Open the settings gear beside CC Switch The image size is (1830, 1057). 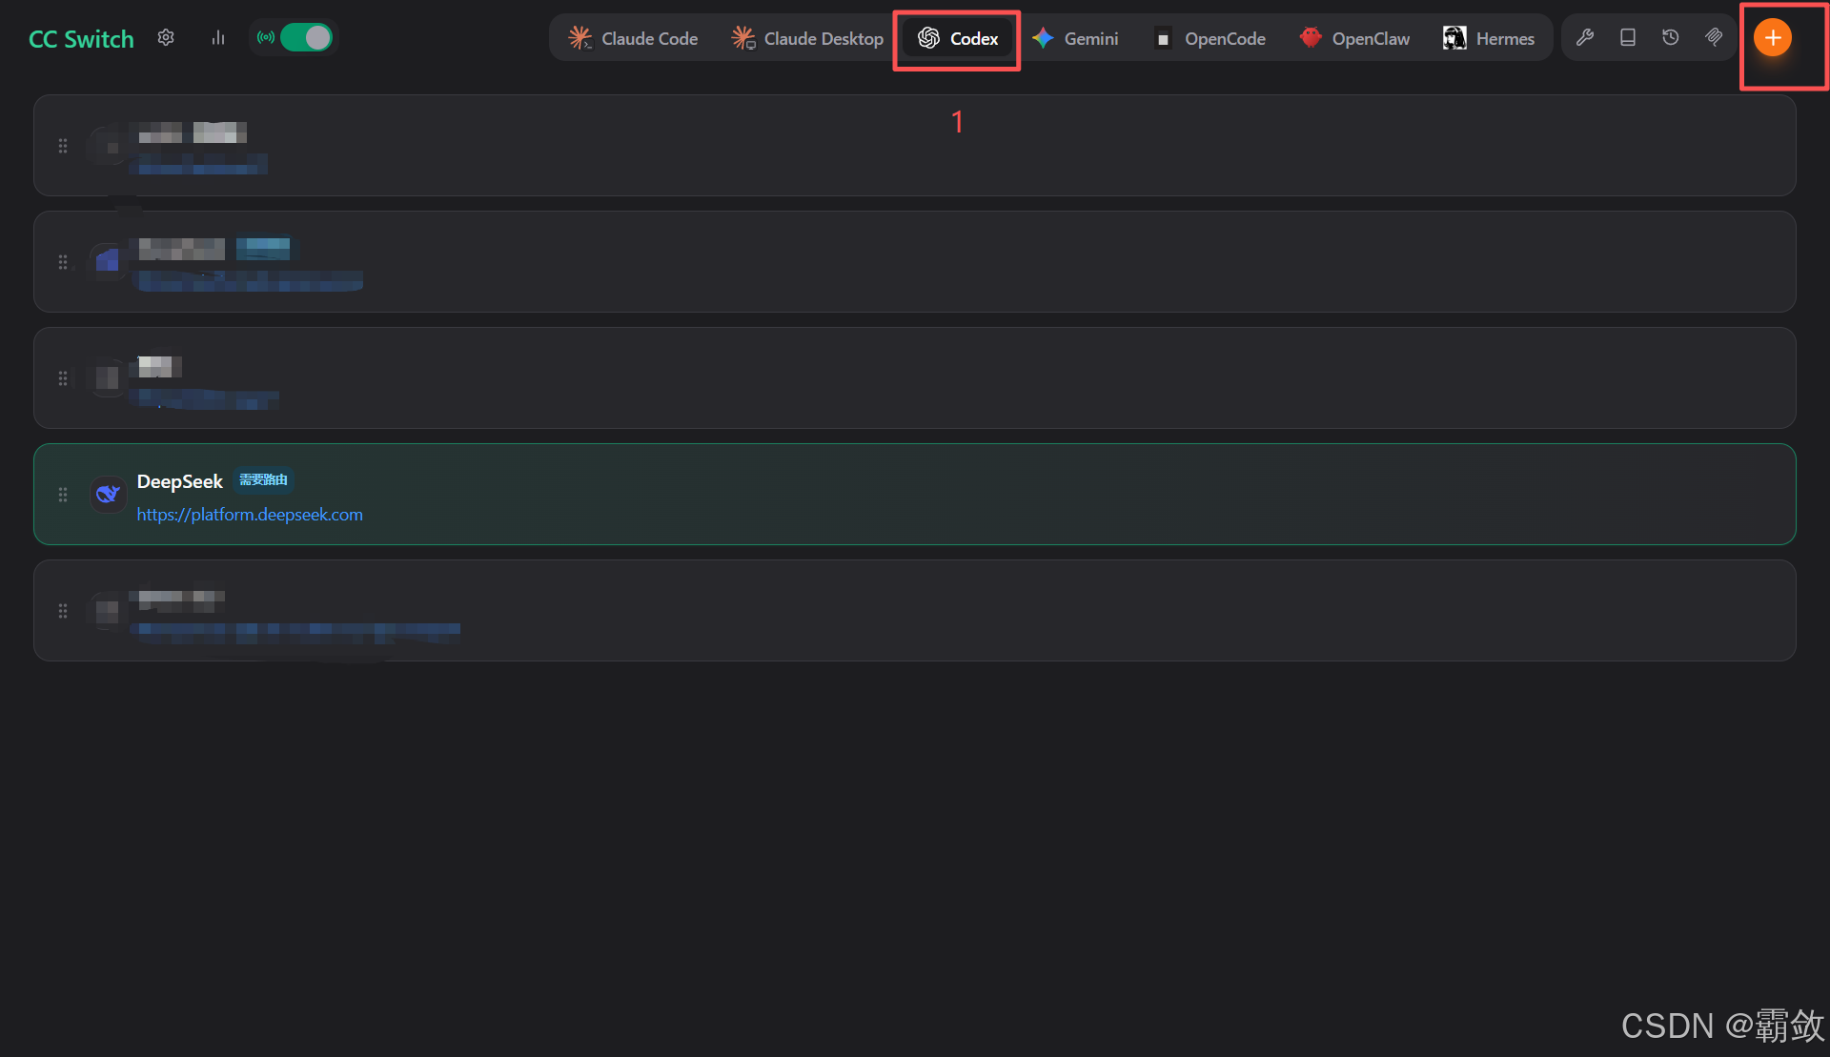[x=166, y=37]
